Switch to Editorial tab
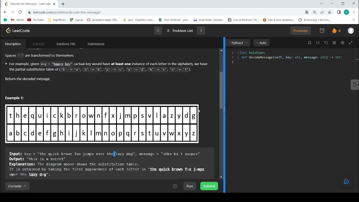 [x=38, y=44]
